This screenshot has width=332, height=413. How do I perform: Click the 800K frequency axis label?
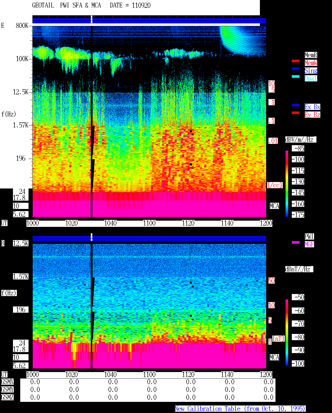click(x=22, y=26)
